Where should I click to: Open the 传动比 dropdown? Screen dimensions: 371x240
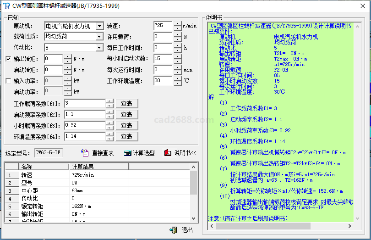click(99, 48)
